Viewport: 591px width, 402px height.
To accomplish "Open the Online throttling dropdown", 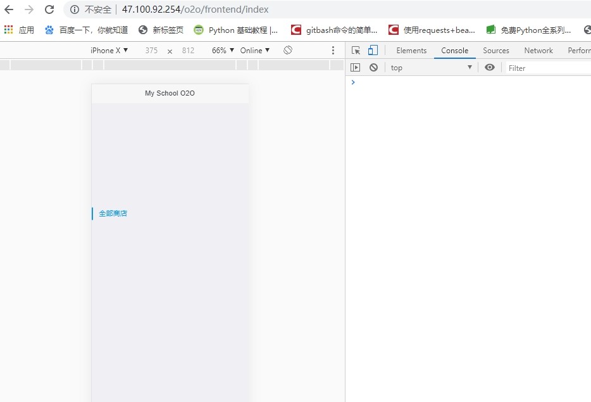I will click(x=255, y=50).
